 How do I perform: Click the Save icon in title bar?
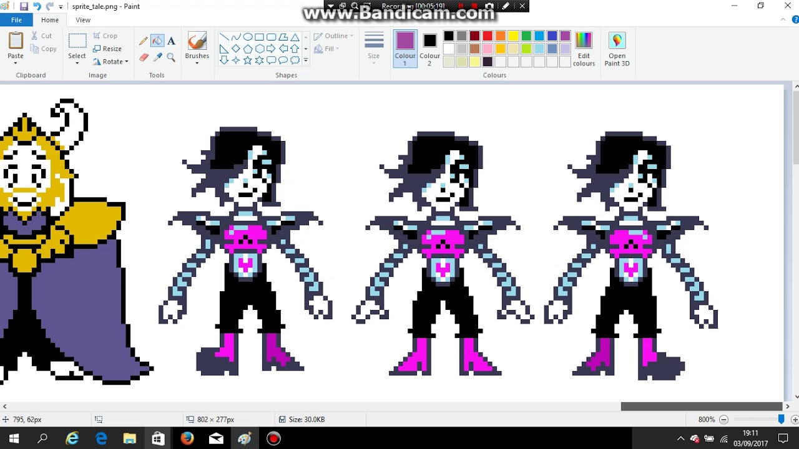pyautogui.click(x=24, y=6)
